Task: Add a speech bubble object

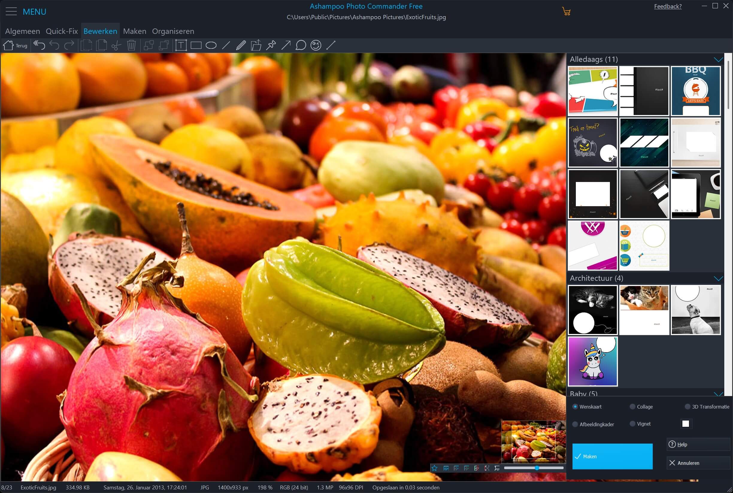Action: tap(301, 45)
